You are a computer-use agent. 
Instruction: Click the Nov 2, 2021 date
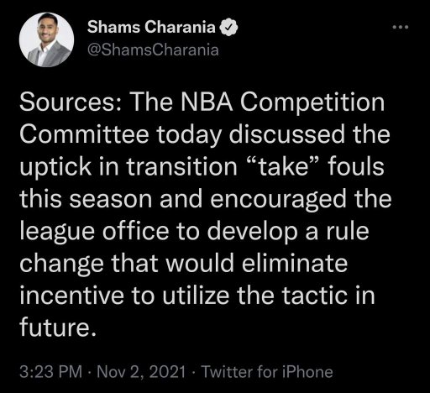(x=141, y=372)
